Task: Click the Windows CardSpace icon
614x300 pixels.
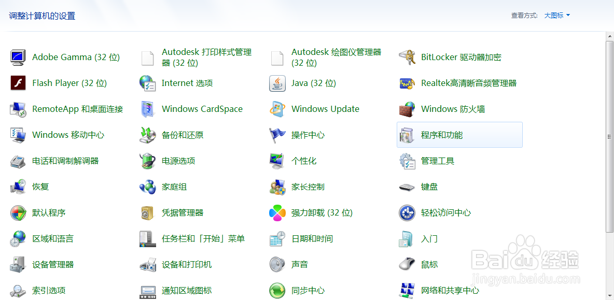Action: 148,109
